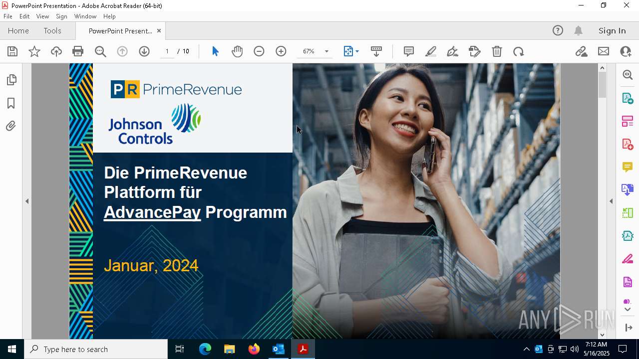The width and height of the screenshot is (639, 359).
Task: Click the Sign In button
Action: pos(612,31)
